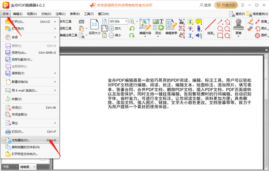Open the 编辑(E) menu
The width and height of the screenshot is (269, 171).
[17, 14]
